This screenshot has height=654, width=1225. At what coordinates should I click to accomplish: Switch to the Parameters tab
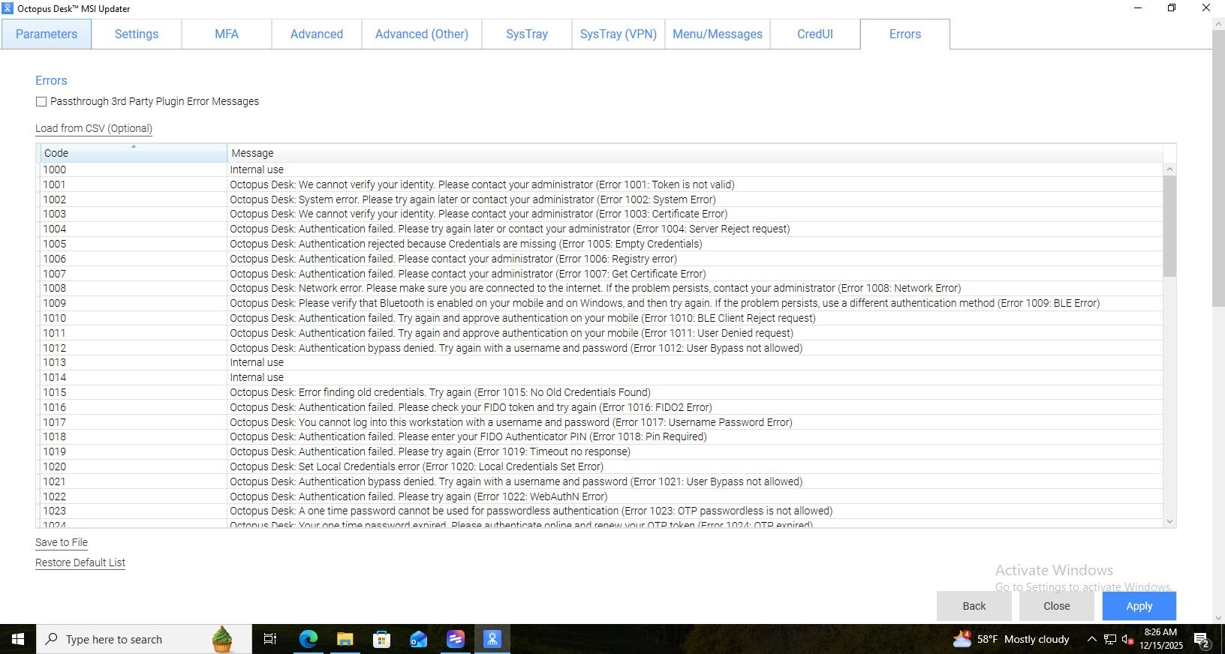point(47,34)
